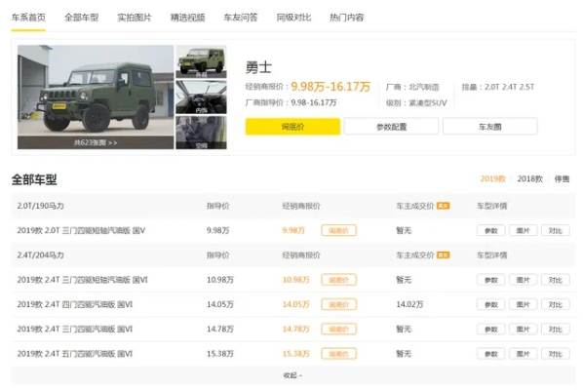Click 对比 for the 9.98万 model

tap(555, 230)
